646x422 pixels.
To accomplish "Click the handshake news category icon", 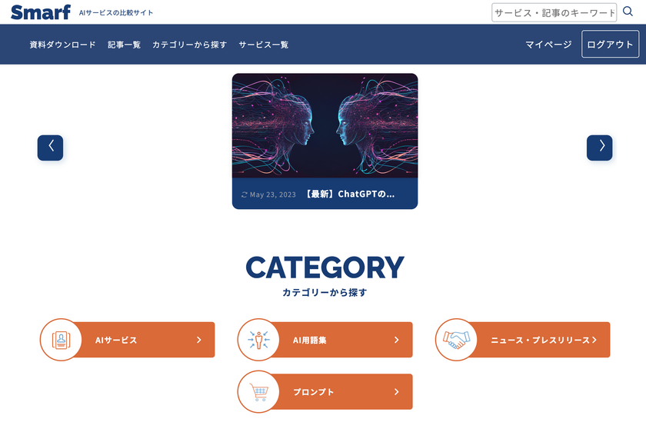I will (457, 340).
